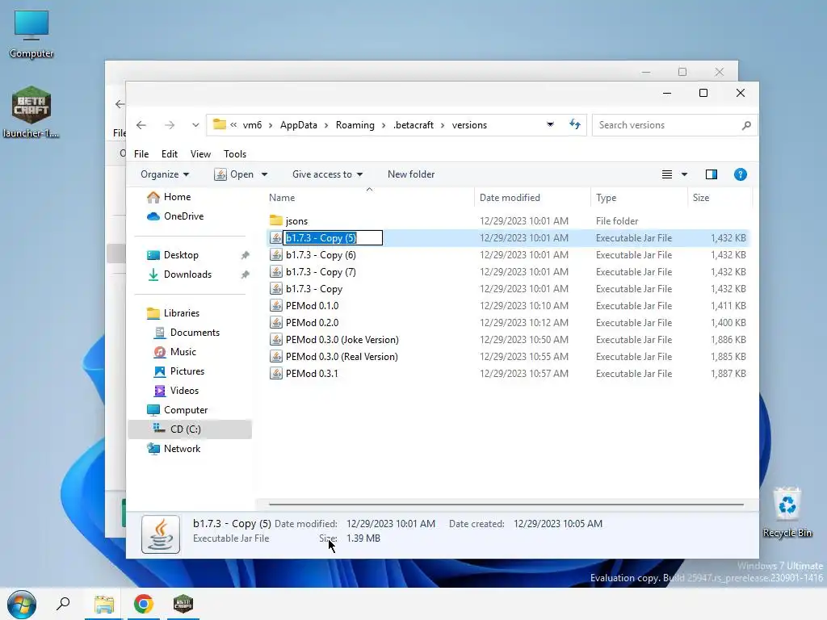Select the PEMod 0.3.1 jar icon

click(x=276, y=373)
